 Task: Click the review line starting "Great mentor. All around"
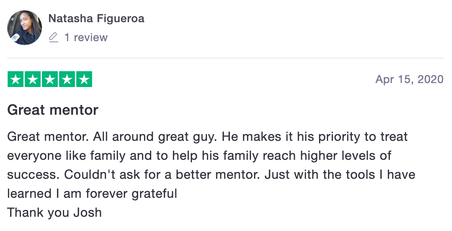tap(207, 137)
